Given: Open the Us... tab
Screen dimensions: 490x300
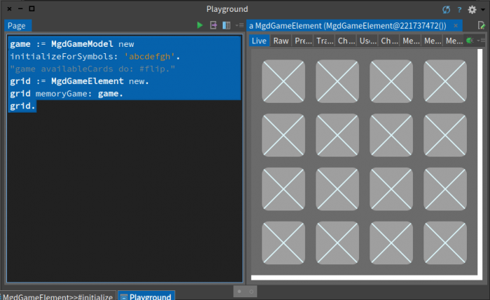Looking at the screenshot, I should click(367, 41).
